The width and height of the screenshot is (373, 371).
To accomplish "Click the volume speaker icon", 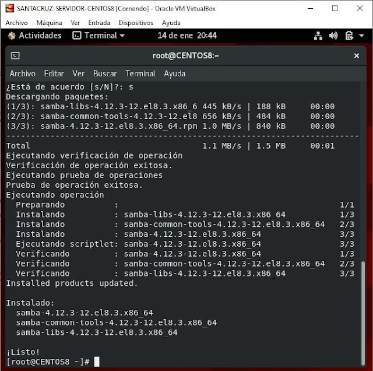I will (333, 36).
